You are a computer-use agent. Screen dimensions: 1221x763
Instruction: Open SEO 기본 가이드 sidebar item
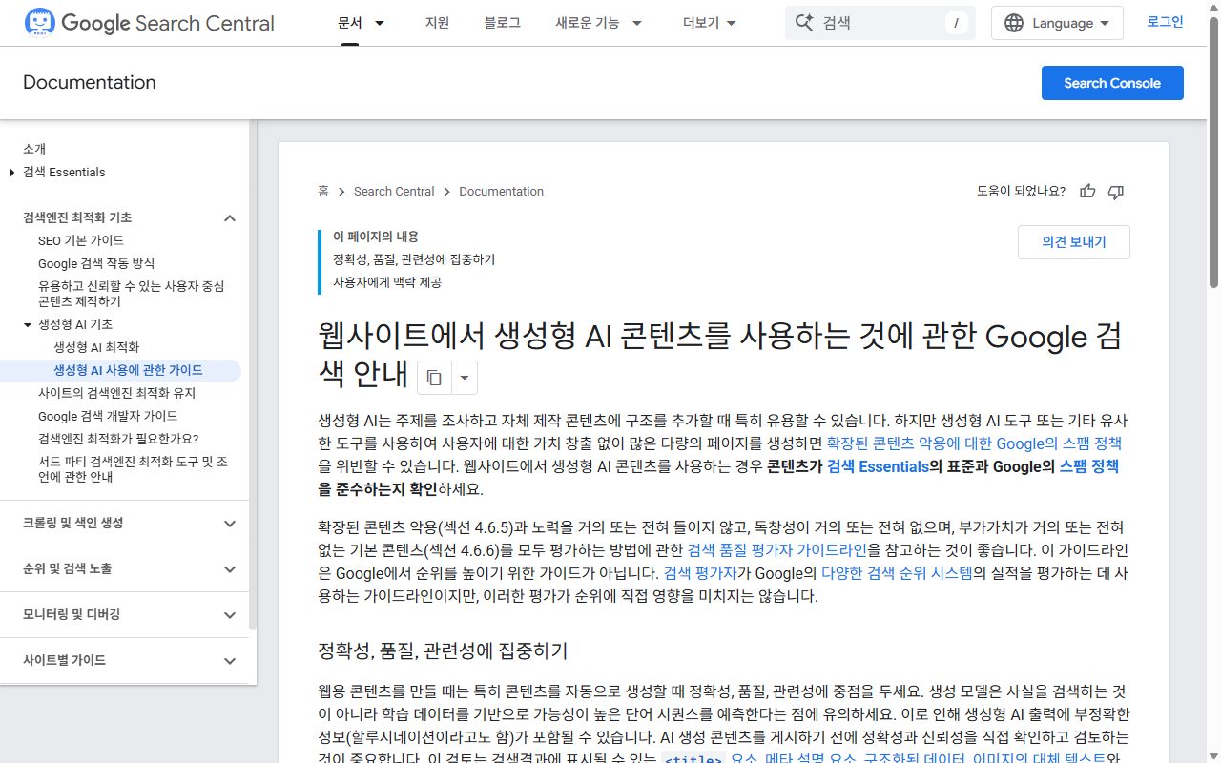[x=81, y=240]
